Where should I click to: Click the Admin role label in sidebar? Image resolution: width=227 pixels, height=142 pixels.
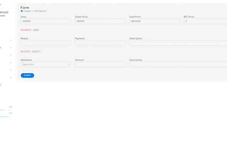[x=2, y=16]
